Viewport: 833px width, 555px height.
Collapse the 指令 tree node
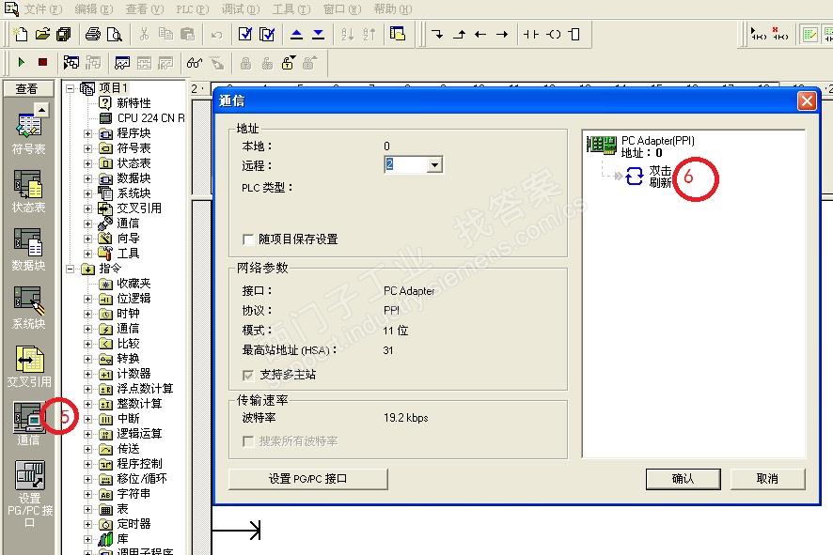(71, 269)
